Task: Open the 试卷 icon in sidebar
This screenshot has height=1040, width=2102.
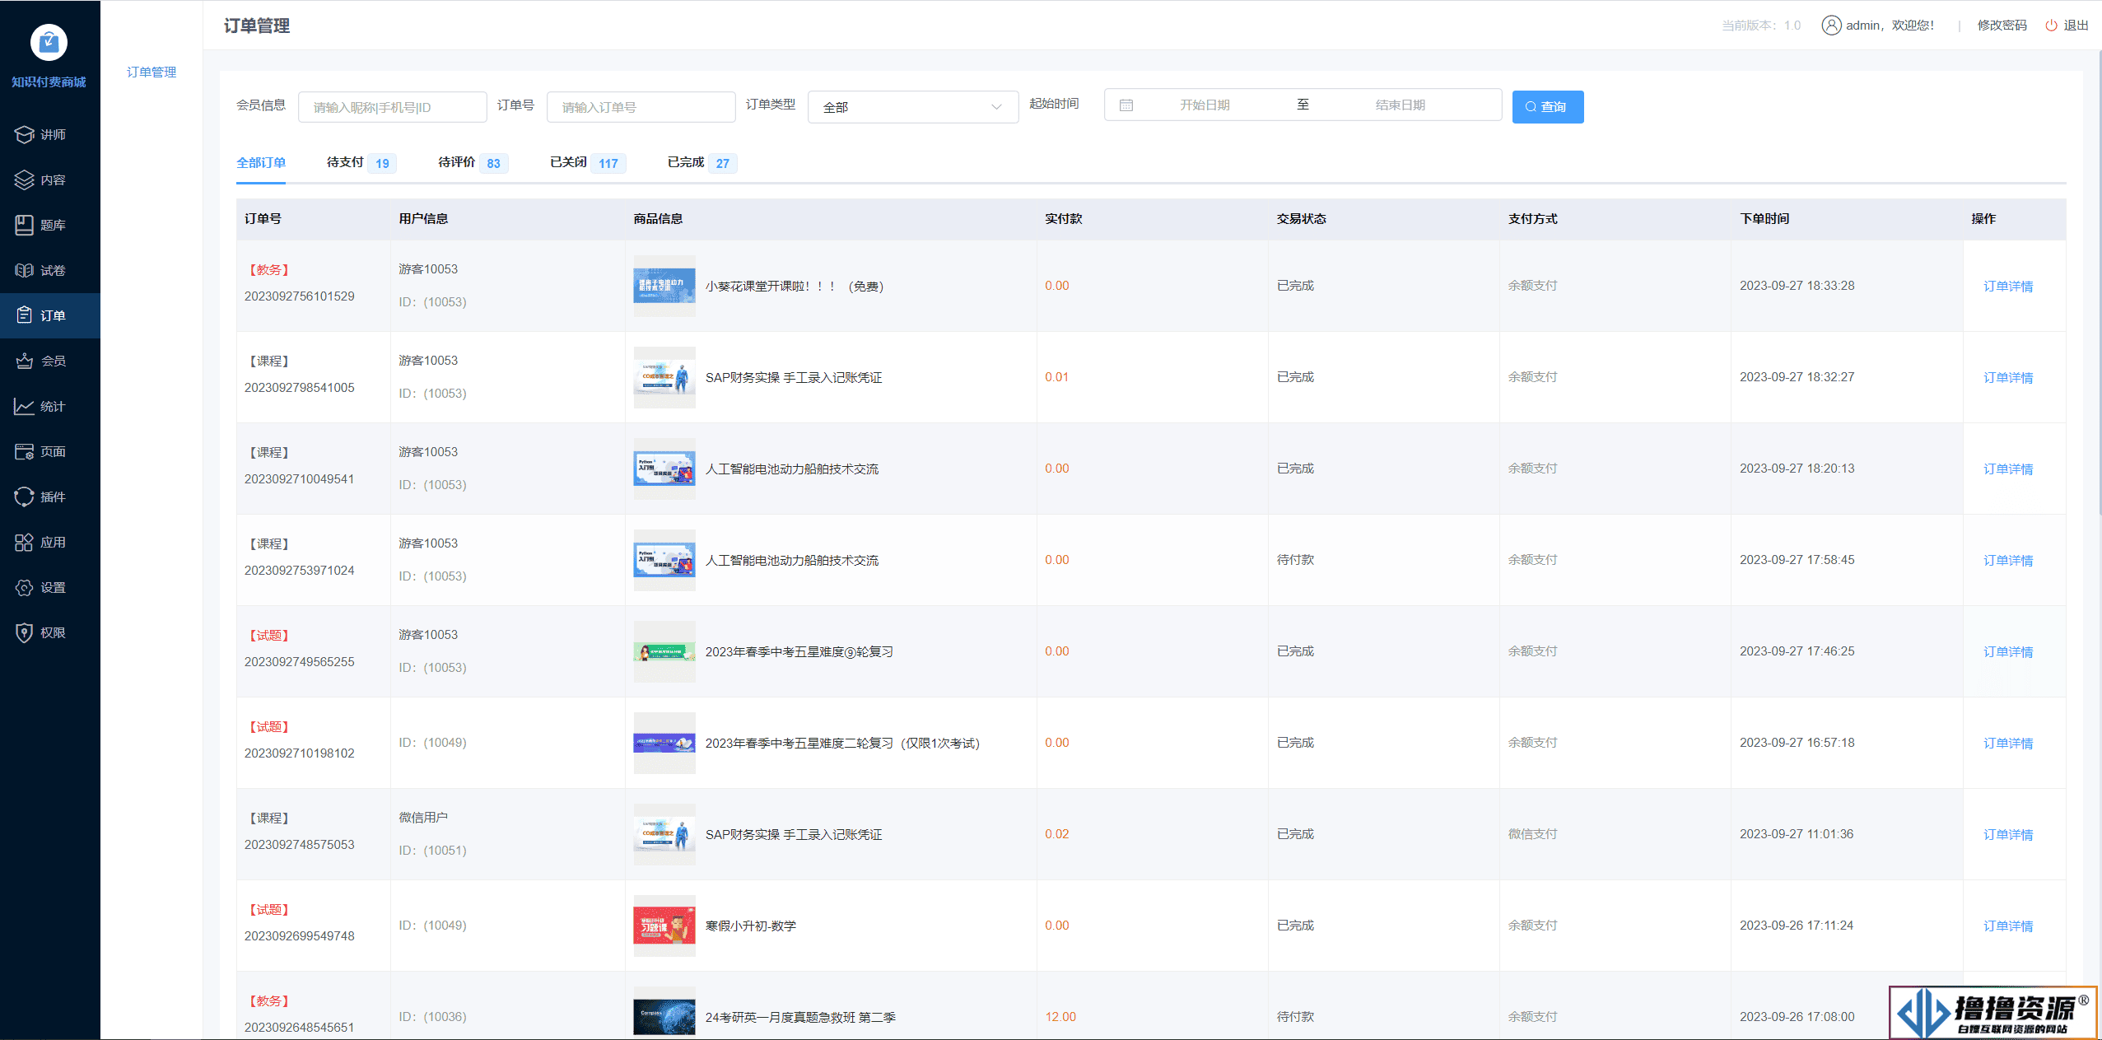Action: point(24,270)
